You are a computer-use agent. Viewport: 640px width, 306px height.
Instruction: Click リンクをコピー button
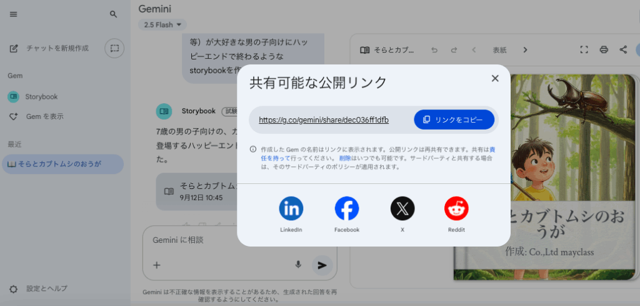click(x=454, y=120)
